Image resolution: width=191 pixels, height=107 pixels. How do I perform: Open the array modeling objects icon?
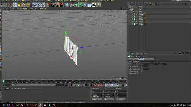(x=81, y=5)
